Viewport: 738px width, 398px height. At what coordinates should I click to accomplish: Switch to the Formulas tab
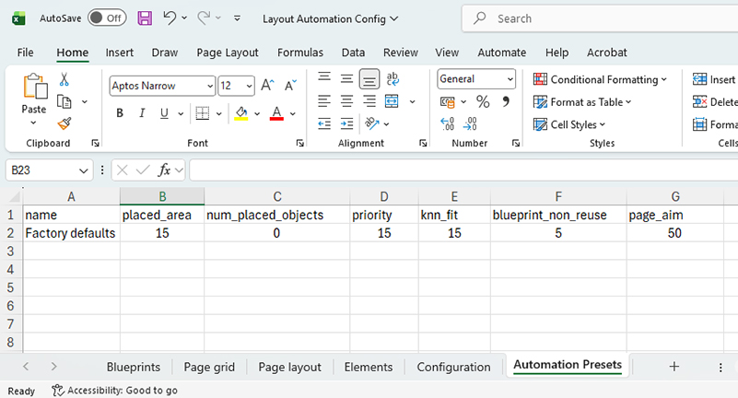300,53
